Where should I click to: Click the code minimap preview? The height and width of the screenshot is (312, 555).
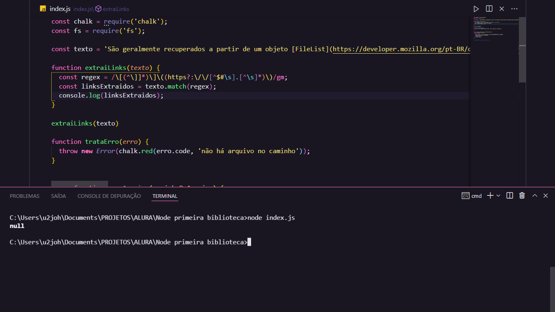[495, 28]
